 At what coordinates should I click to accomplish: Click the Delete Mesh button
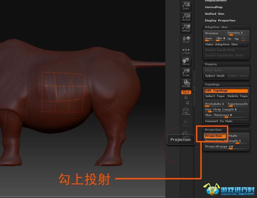click(237, 76)
